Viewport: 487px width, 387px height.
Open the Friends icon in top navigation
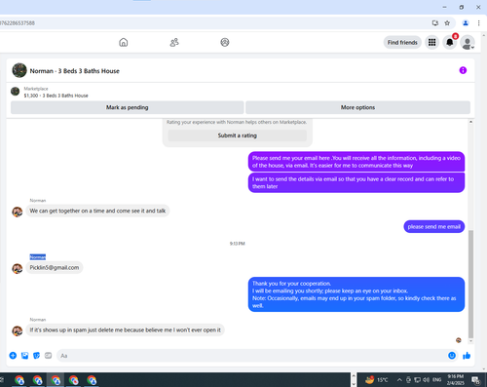point(174,42)
